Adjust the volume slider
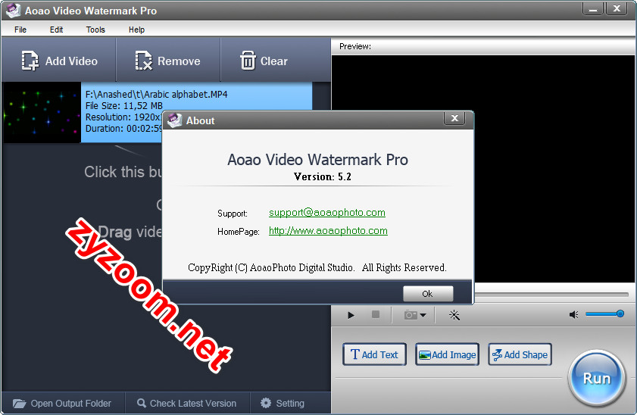This screenshot has height=415, width=637. tap(604, 314)
